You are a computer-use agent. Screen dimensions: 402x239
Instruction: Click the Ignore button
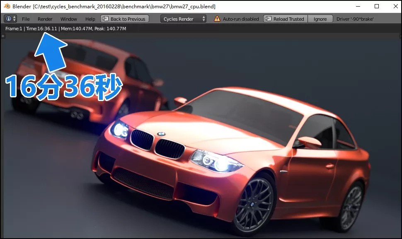[320, 19]
